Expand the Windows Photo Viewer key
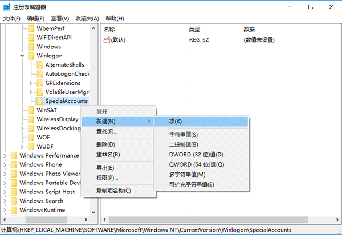Image resolution: width=342 pixels, height=235 pixels. (5, 174)
